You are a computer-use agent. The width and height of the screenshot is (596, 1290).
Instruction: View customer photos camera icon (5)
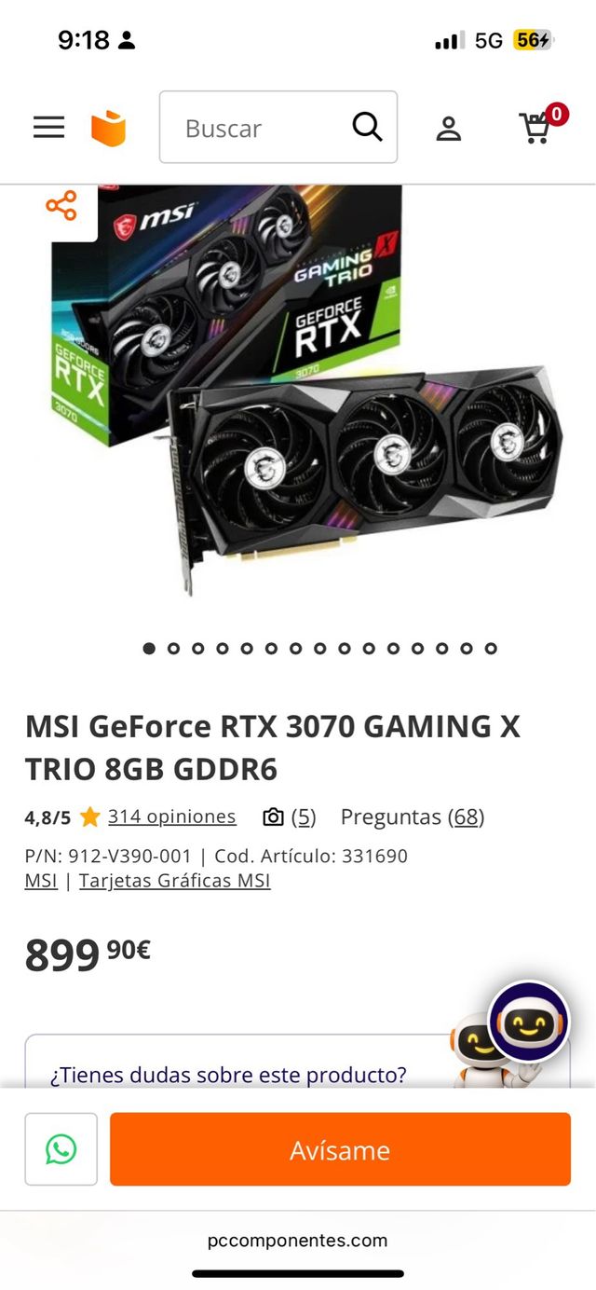[289, 817]
